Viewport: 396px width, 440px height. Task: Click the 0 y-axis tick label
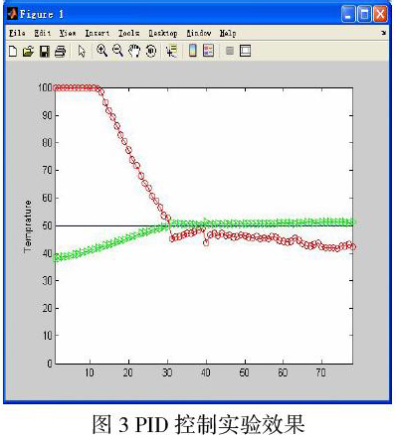point(50,364)
